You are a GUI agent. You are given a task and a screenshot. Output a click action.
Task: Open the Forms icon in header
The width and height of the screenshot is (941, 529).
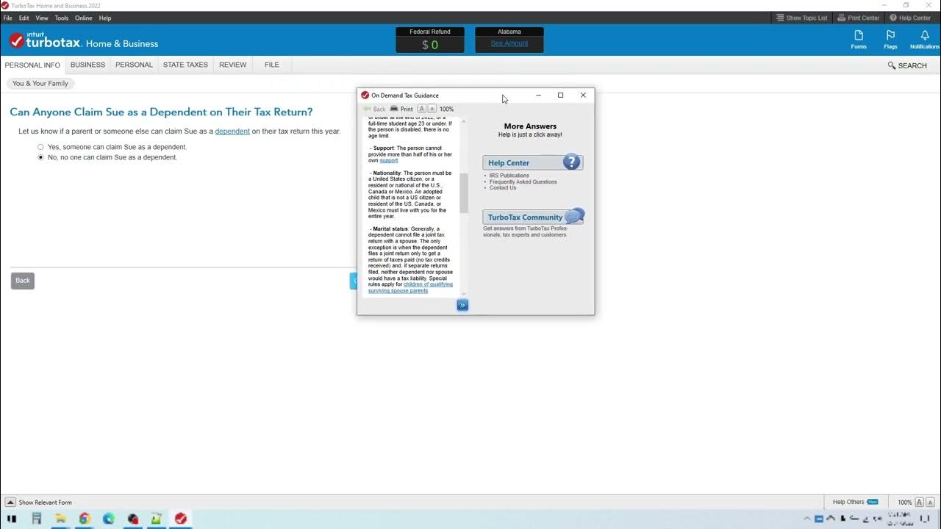click(858, 39)
